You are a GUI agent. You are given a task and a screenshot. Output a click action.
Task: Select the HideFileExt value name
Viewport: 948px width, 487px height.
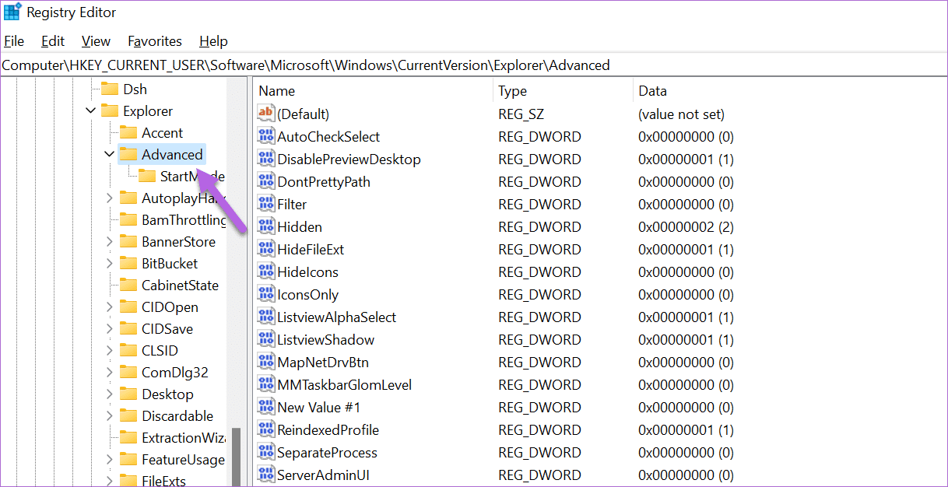(x=311, y=250)
